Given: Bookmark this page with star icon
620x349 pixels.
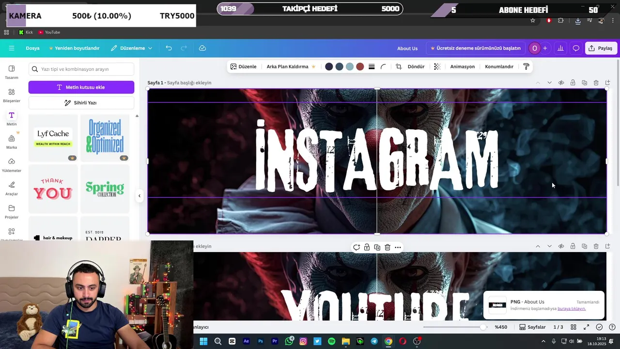Looking at the screenshot, I should [533, 20].
